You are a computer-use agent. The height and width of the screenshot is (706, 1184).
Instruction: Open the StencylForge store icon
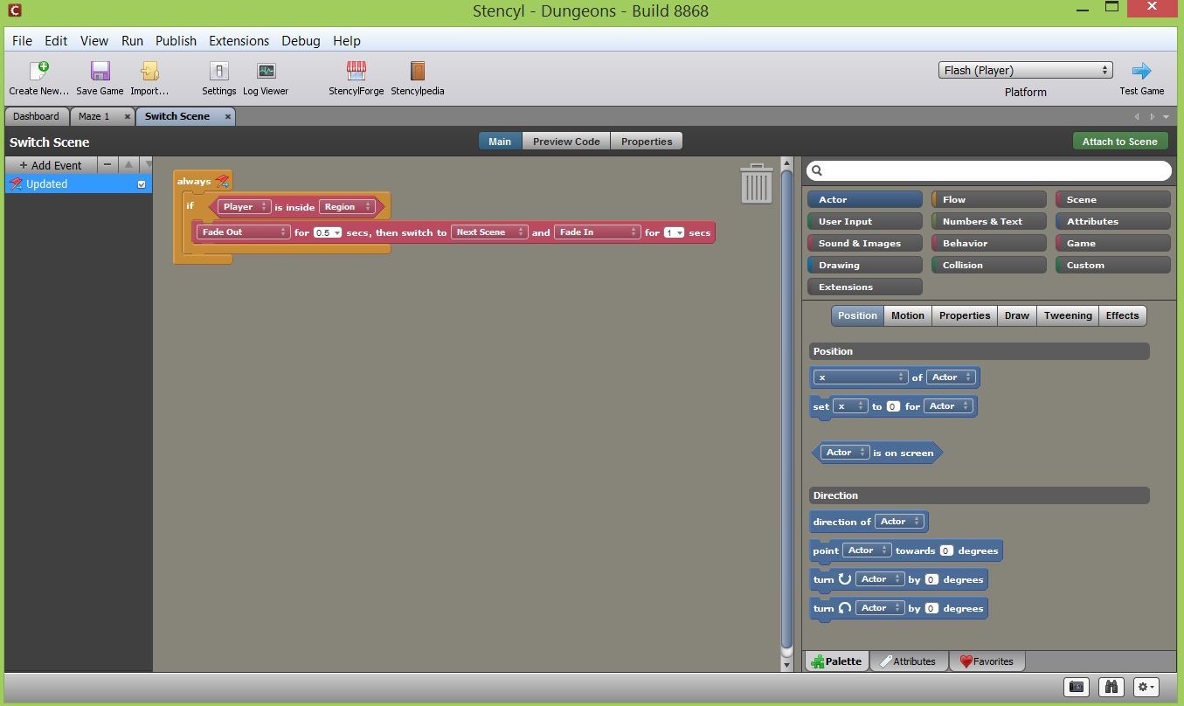tap(356, 71)
